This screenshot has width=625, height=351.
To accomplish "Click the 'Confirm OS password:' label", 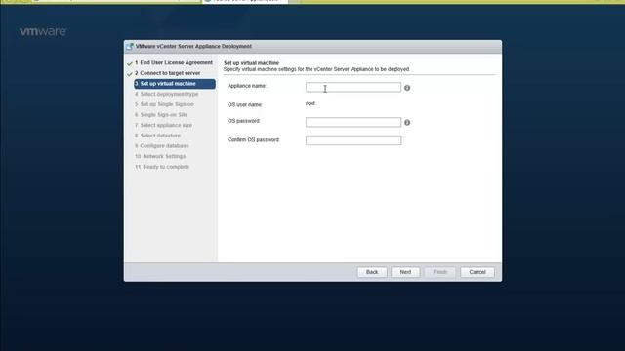I will pos(254,140).
